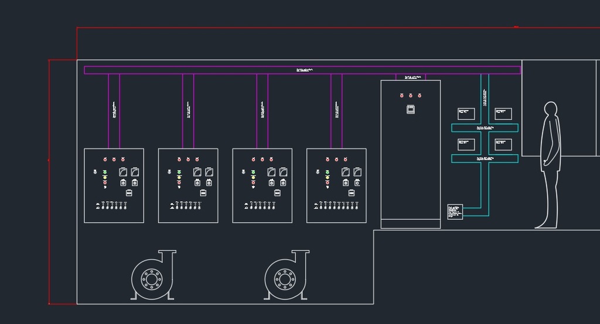The image size is (600, 324).
Task: Click top-left white label box near cyan trays
Action: coord(466,113)
